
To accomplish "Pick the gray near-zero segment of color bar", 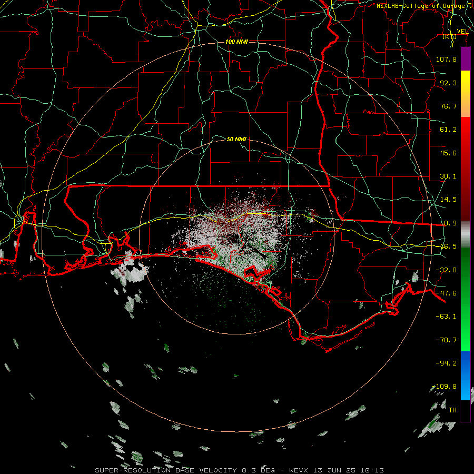I will tap(465, 234).
